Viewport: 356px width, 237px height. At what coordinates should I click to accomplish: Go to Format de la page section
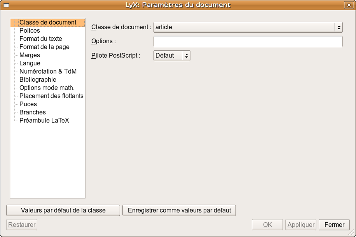pos(44,47)
